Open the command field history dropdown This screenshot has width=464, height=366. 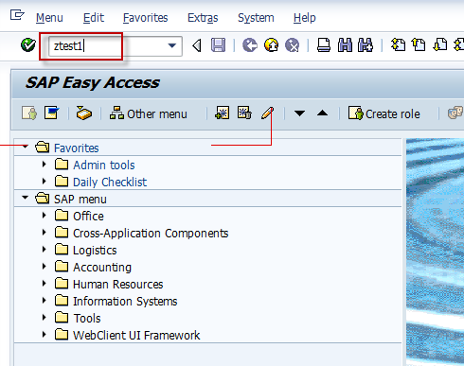[x=172, y=46]
